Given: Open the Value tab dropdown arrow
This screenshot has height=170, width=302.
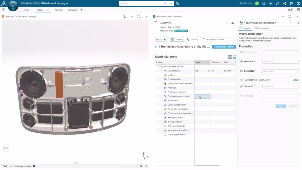Looking at the screenshot, I should [x=48, y=10].
